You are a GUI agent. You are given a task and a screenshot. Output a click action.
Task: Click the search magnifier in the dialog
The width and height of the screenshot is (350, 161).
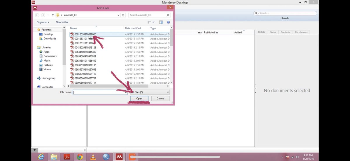coord(168,15)
